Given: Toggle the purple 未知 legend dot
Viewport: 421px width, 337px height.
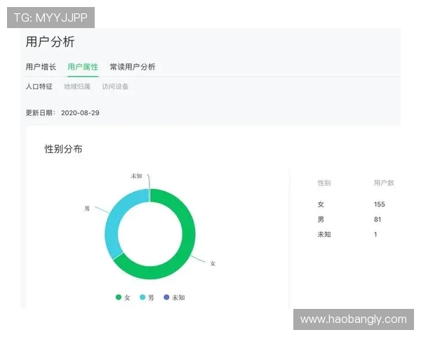Looking at the screenshot, I should tap(166, 297).
